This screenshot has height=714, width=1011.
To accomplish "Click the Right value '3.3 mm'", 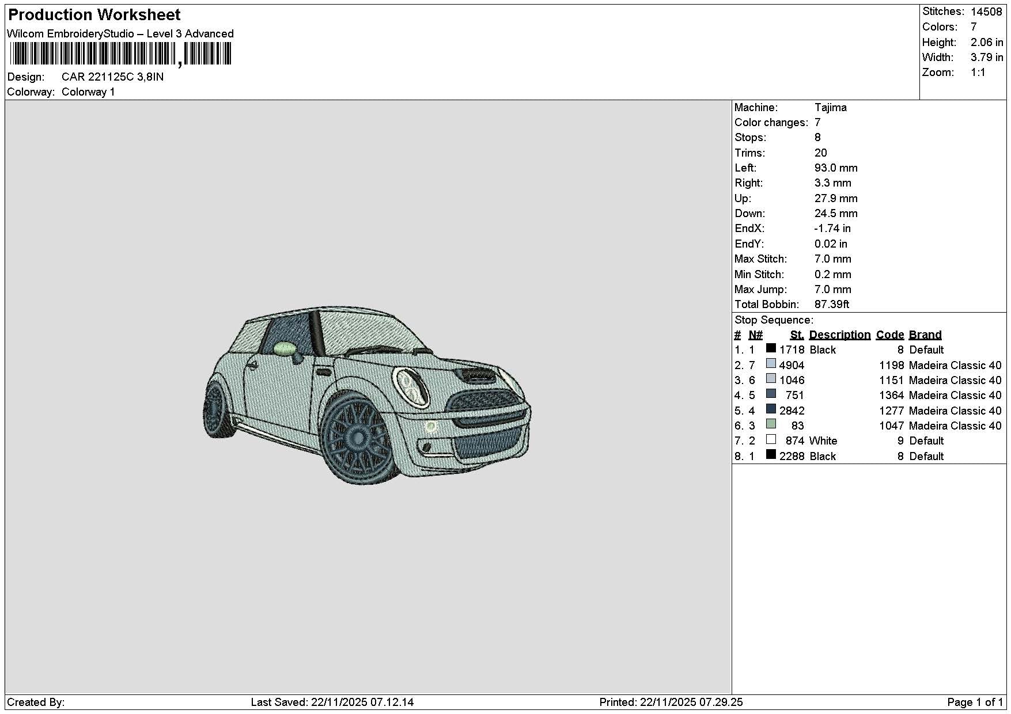I will tap(833, 183).
